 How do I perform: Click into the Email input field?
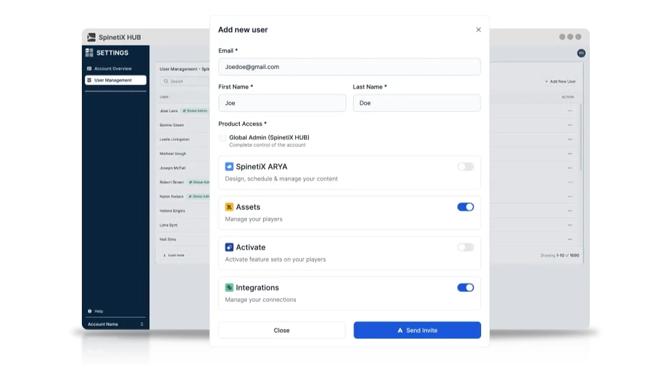pyautogui.click(x=349, y=67)
